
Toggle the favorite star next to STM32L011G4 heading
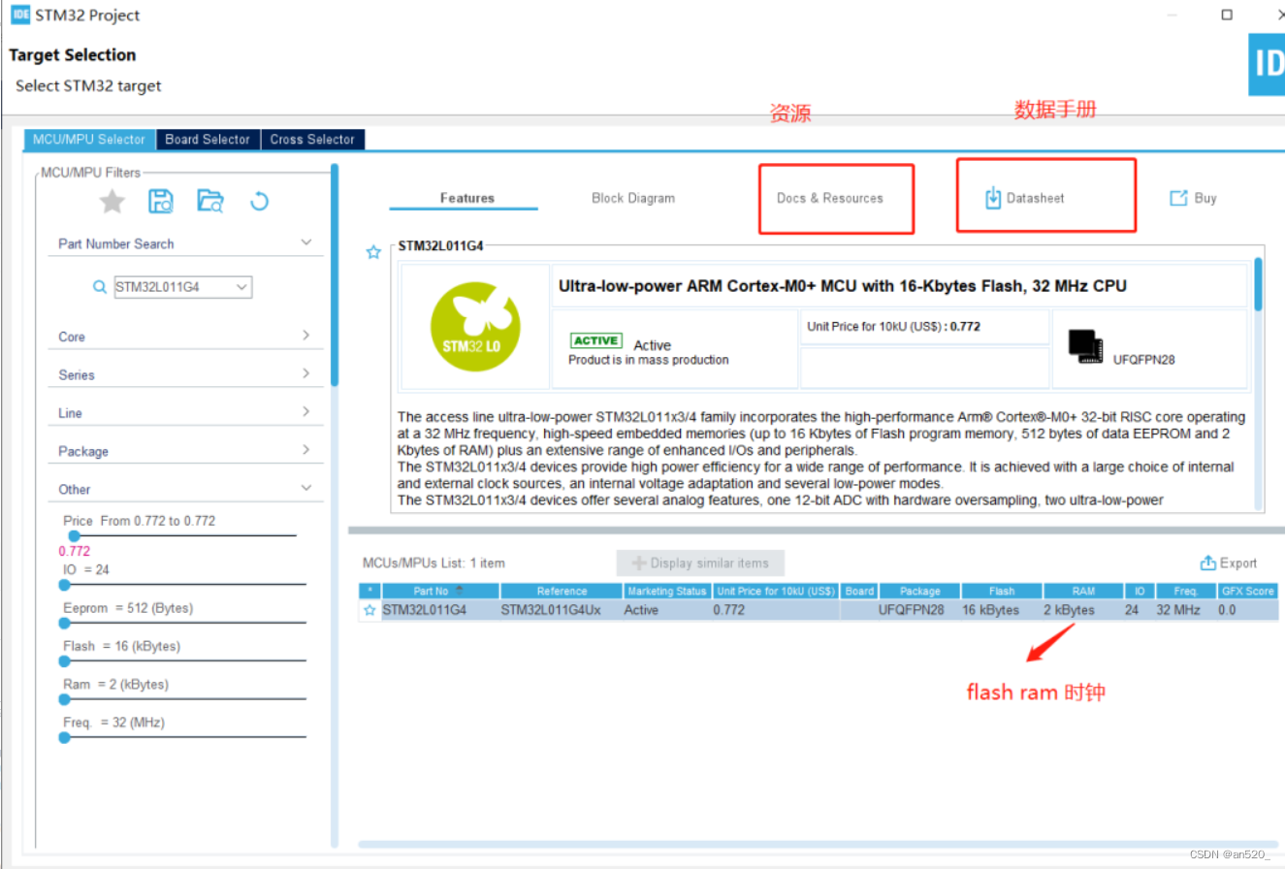tap(373, 251)
